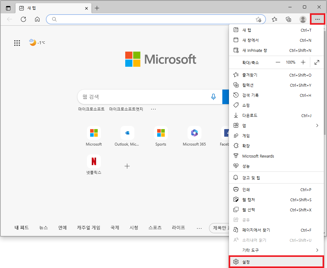Select 새 창에서 menu entry
The height and width of the screenshot is (268, 327).
pos(276,40)
